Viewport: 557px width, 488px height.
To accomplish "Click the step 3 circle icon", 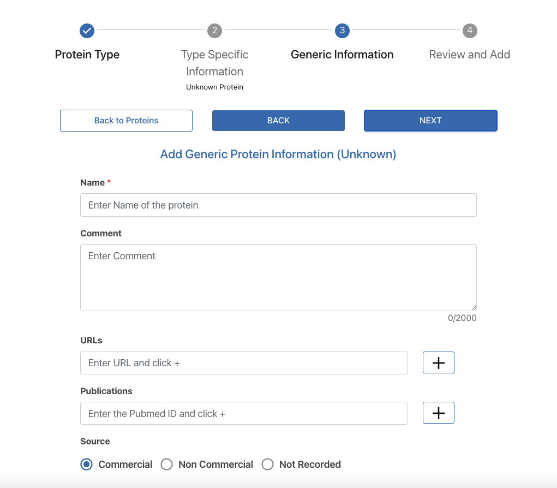I will click(x=342, y=31).
